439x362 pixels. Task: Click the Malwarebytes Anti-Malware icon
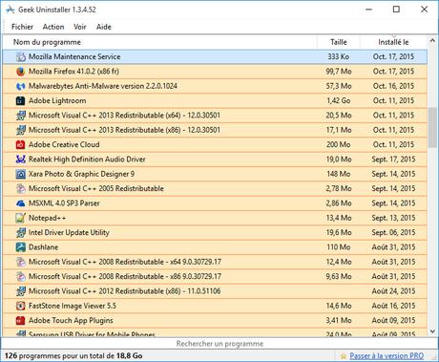pos(21,86)
